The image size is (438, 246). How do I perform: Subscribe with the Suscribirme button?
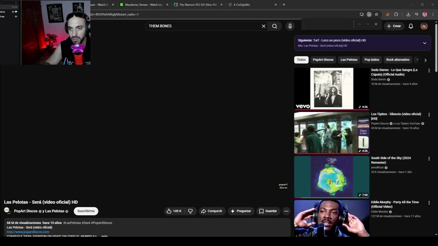click(x=86, y=211)
